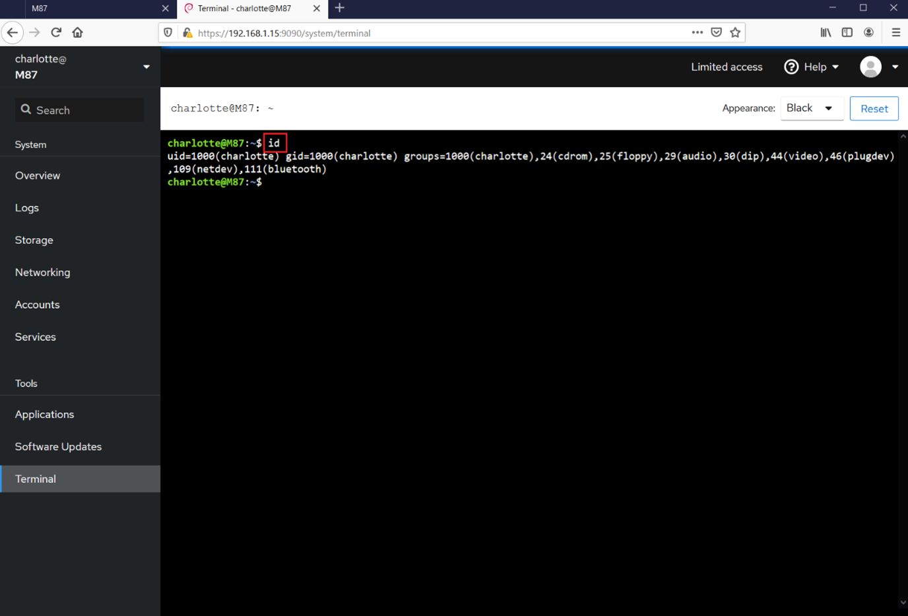Open the Firefox library icon
The width and height of the screenshot is (908, 616).
(x=826, y=32)
